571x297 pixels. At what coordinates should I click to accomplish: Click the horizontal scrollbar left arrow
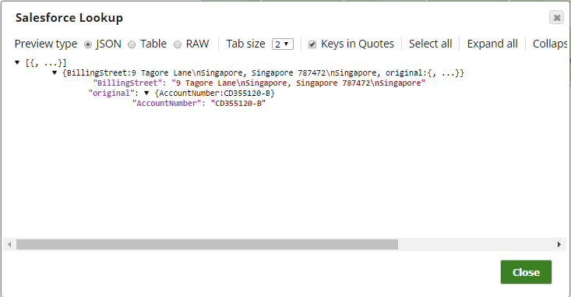click(9, 245)
